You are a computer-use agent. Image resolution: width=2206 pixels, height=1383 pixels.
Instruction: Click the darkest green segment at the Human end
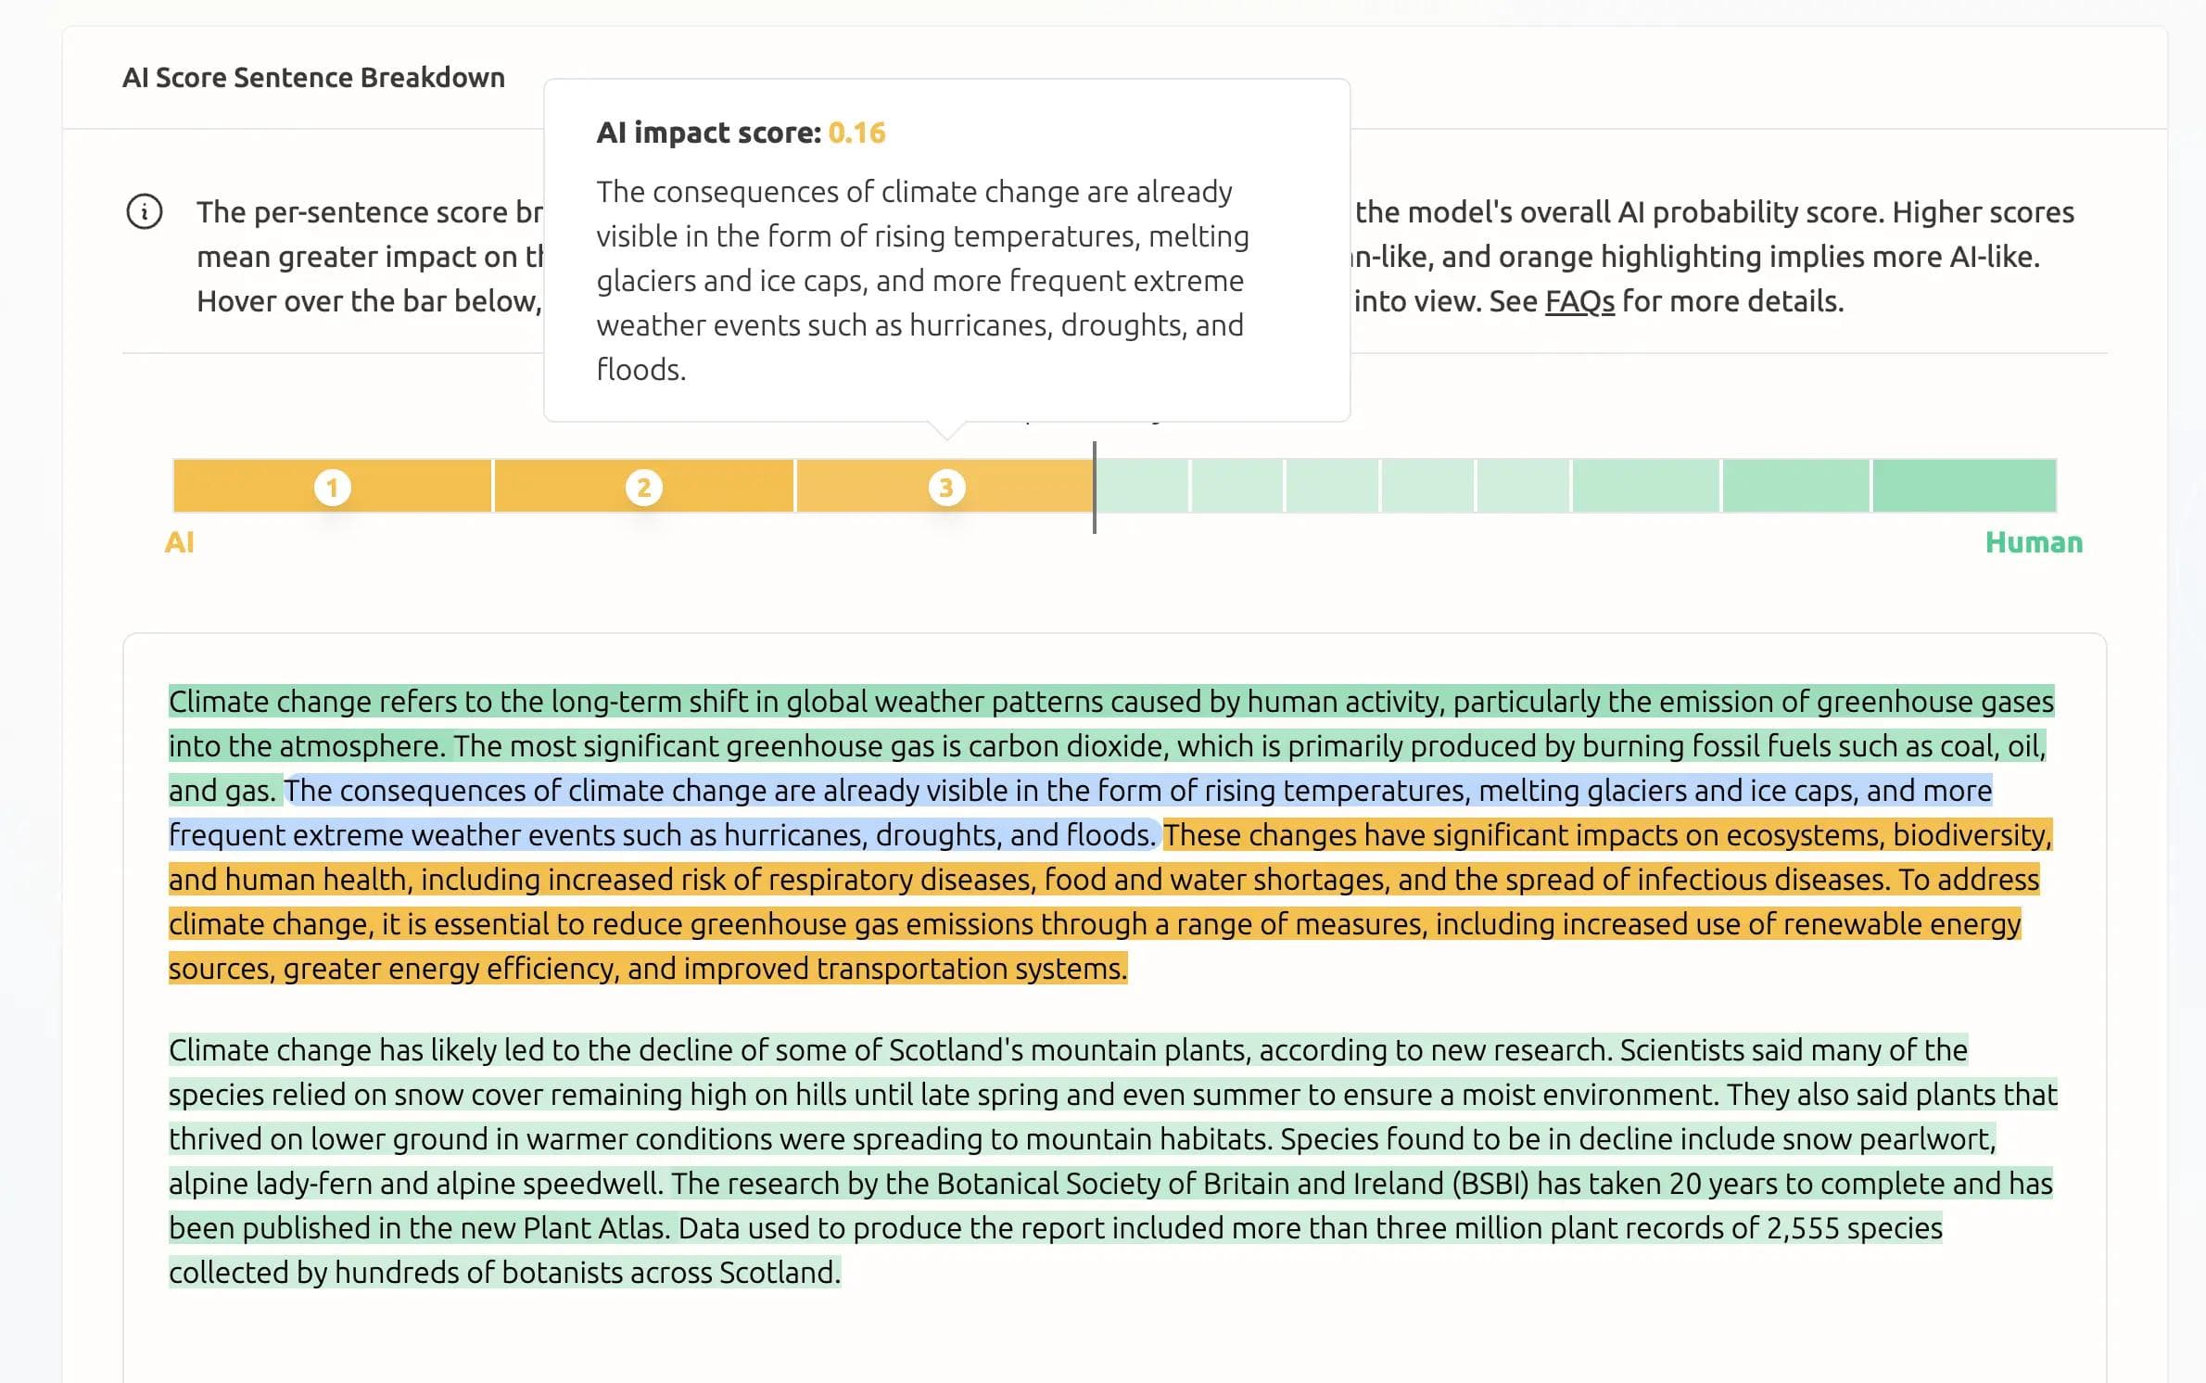(1964, 486)
